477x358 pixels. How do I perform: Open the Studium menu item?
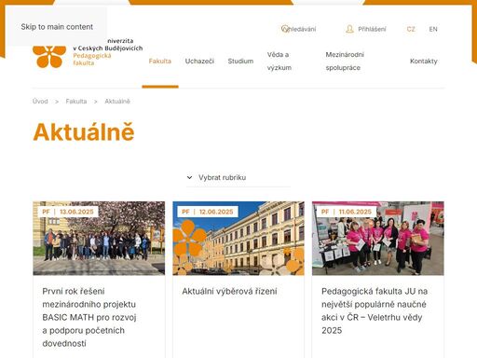point(240,61)
